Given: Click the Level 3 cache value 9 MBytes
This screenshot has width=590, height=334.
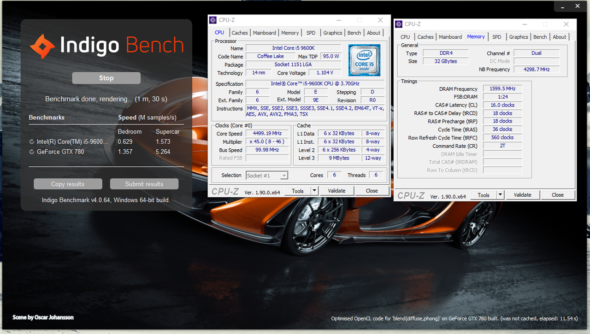Looking at the screenshot, I should [339, 158].
